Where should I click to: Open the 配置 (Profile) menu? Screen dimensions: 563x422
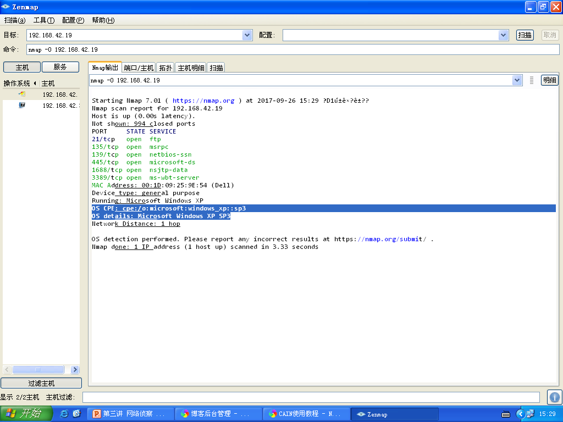73,20
